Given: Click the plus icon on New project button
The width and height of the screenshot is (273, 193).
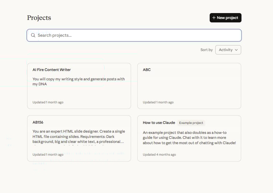Looking at the screenshot, I should click(213, 18).
